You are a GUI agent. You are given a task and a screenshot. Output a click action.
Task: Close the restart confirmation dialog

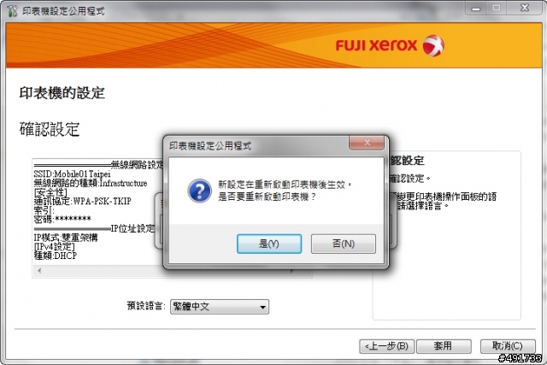(x=367, y=143)
